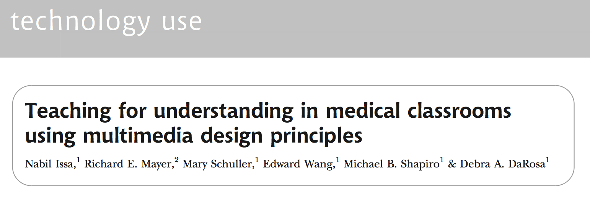Image resolution: width=590 pixels, height=203 pixels.
Task: Click the word 'Teaching' in the title
Action: click(68, 112)
